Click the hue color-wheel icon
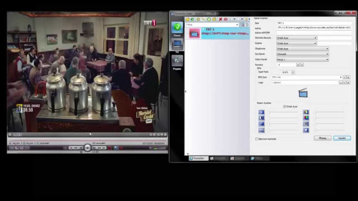 tap(306, 112)
